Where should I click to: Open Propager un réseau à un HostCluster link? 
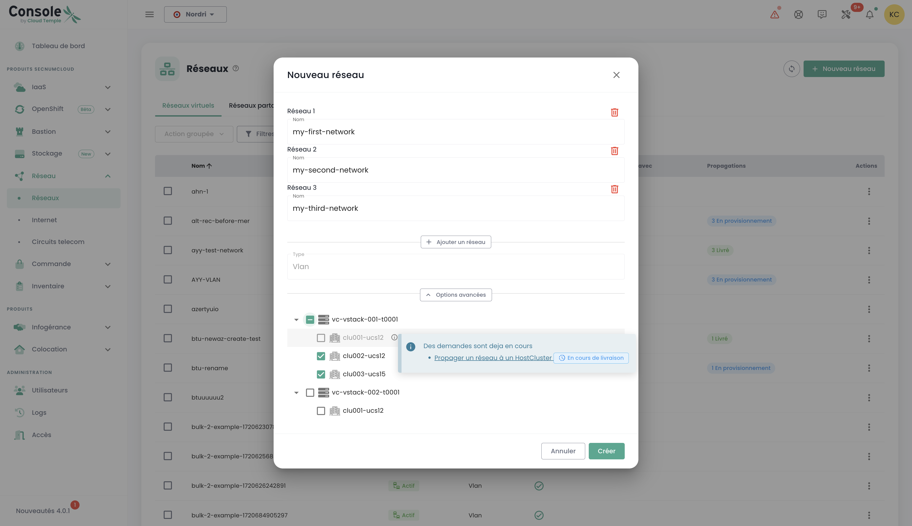click(x=493, y=358)
